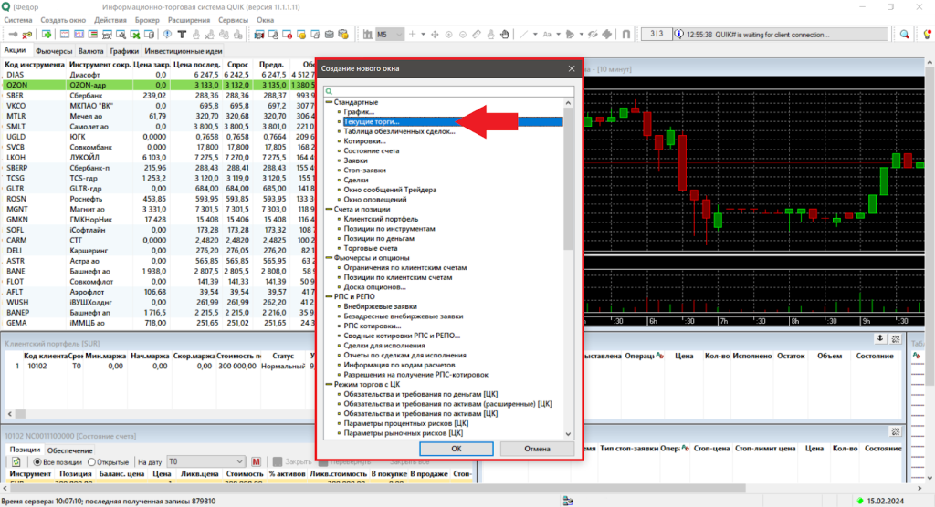Click the connection icon in status bar
Screen dimensions: 935x507
pyautogui.click(x=568, y=501)
